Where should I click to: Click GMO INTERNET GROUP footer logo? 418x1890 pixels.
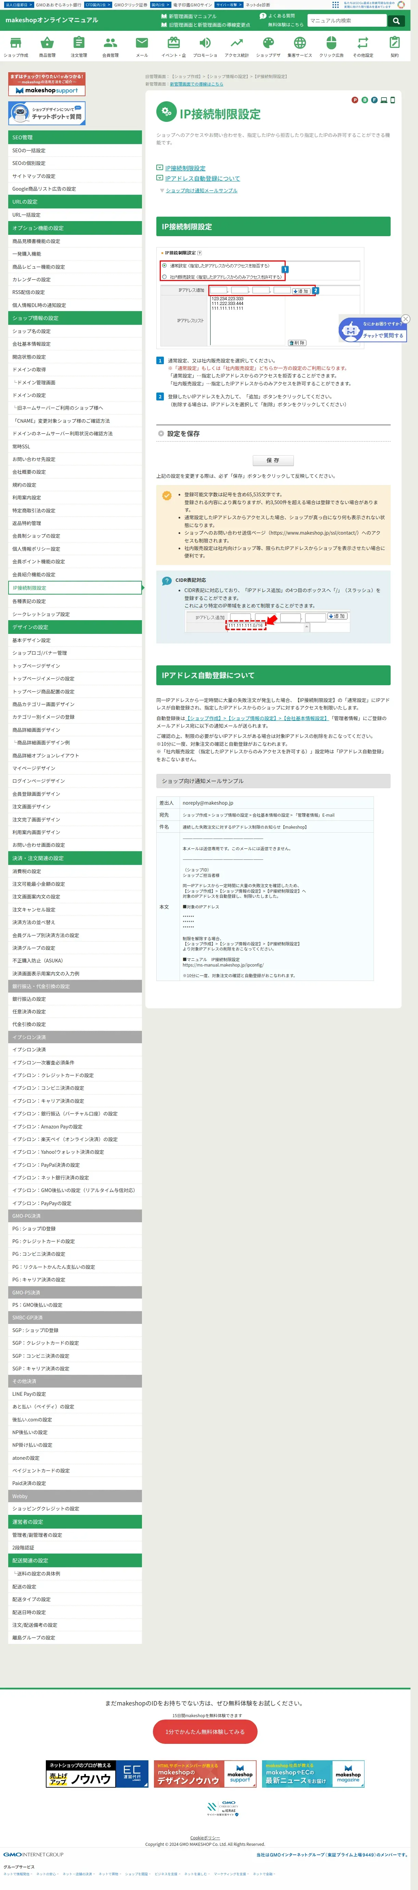[x=33, y=1855]
